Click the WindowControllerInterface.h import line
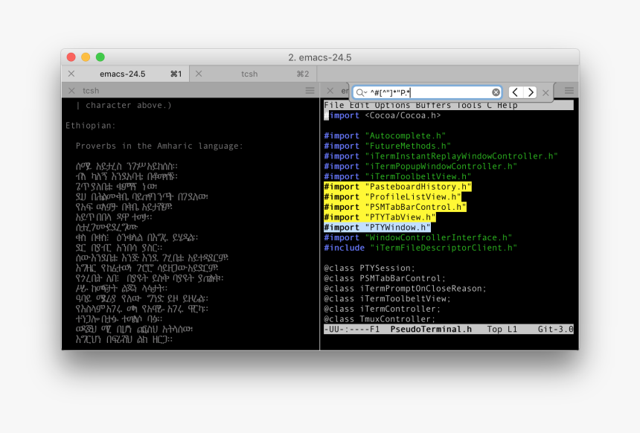This screenshot has height=433, width=640. [418, 237]
